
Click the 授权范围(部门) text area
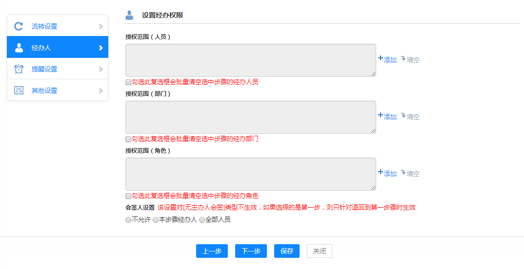click(250, 117)
